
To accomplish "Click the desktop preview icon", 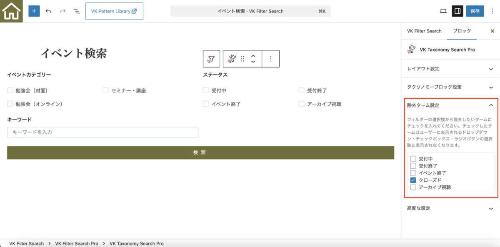I will point(443,11).
